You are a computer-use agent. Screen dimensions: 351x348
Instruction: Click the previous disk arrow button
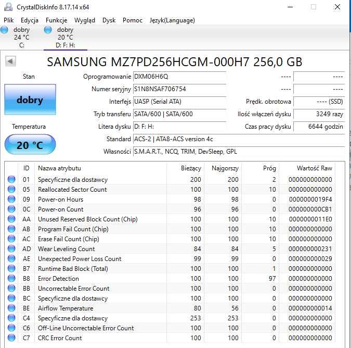(10, 61)
